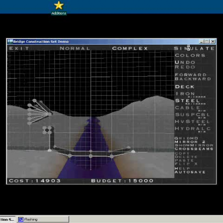Click the Budget: 15000 readout

pos(122,181)
